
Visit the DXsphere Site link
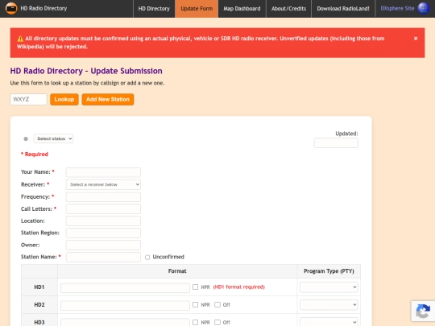pos(397,9)
